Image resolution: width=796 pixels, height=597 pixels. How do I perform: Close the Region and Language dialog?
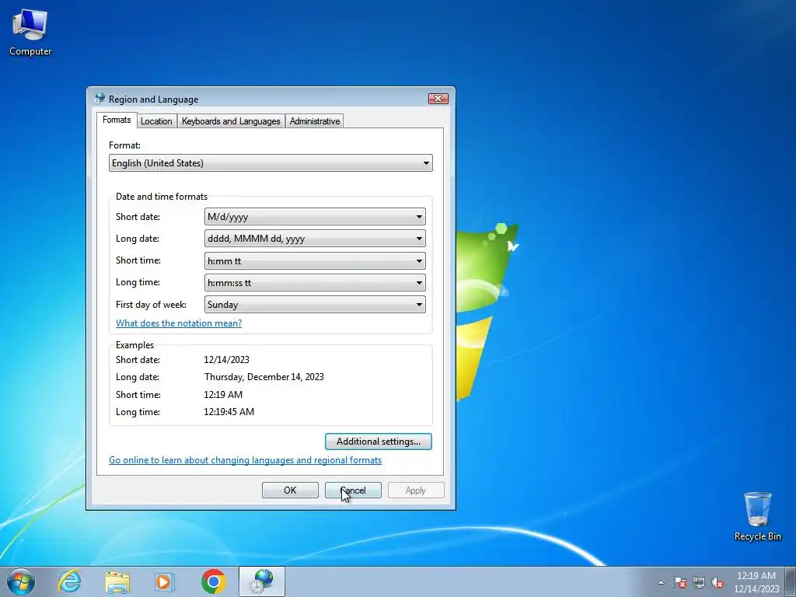pos(438,99)
